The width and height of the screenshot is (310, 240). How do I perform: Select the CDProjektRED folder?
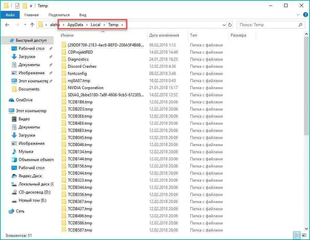tap(80, 52)
